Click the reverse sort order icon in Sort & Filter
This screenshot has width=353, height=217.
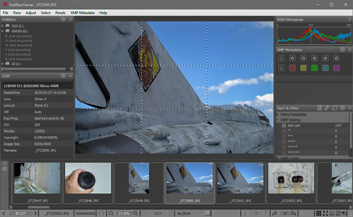tap(327, 108)
